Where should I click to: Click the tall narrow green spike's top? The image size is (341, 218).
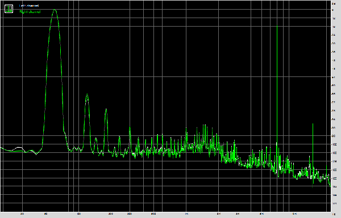click(277, 26)
